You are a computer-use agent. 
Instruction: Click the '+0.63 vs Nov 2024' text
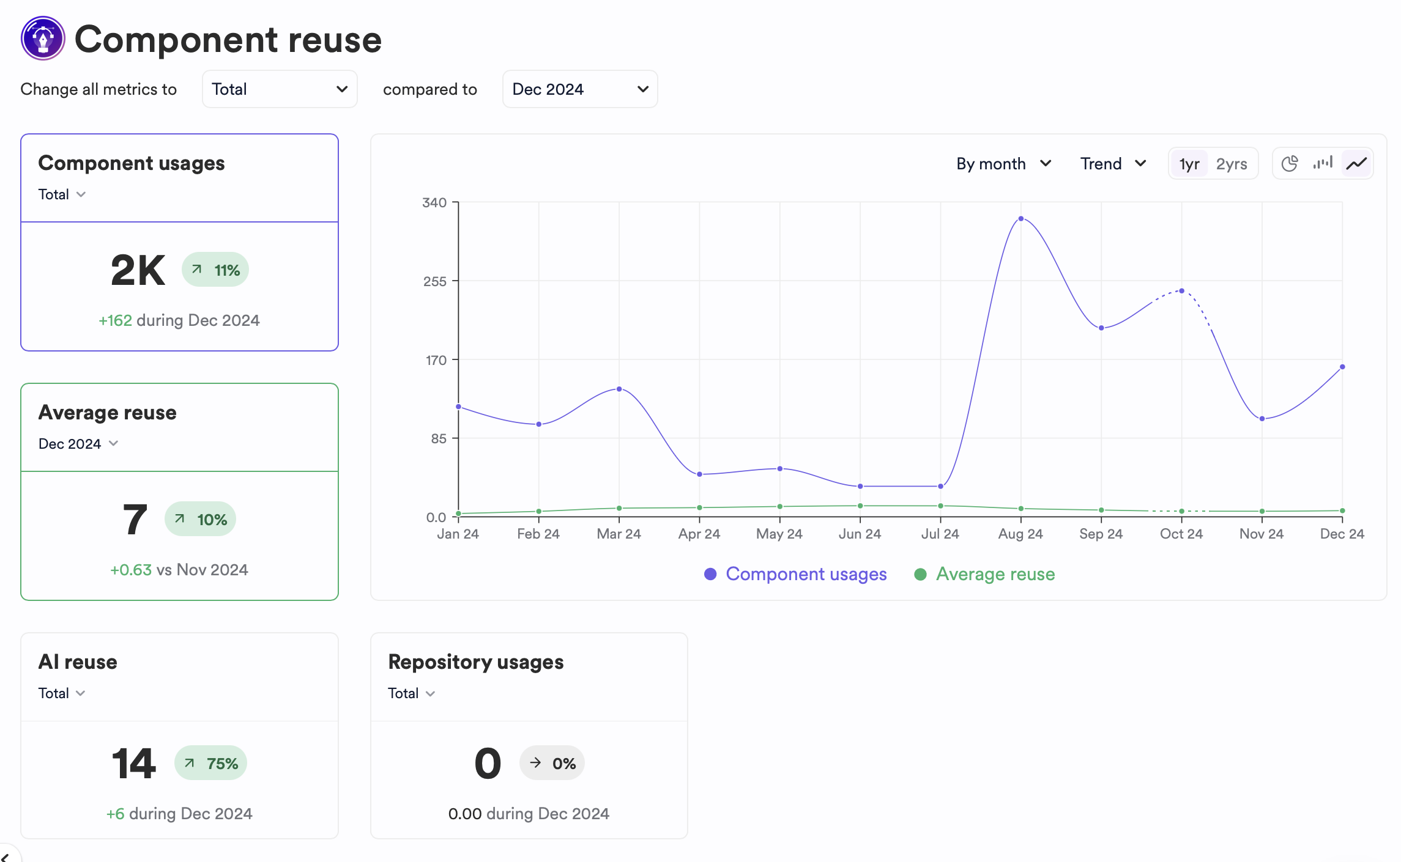[179, 570]
